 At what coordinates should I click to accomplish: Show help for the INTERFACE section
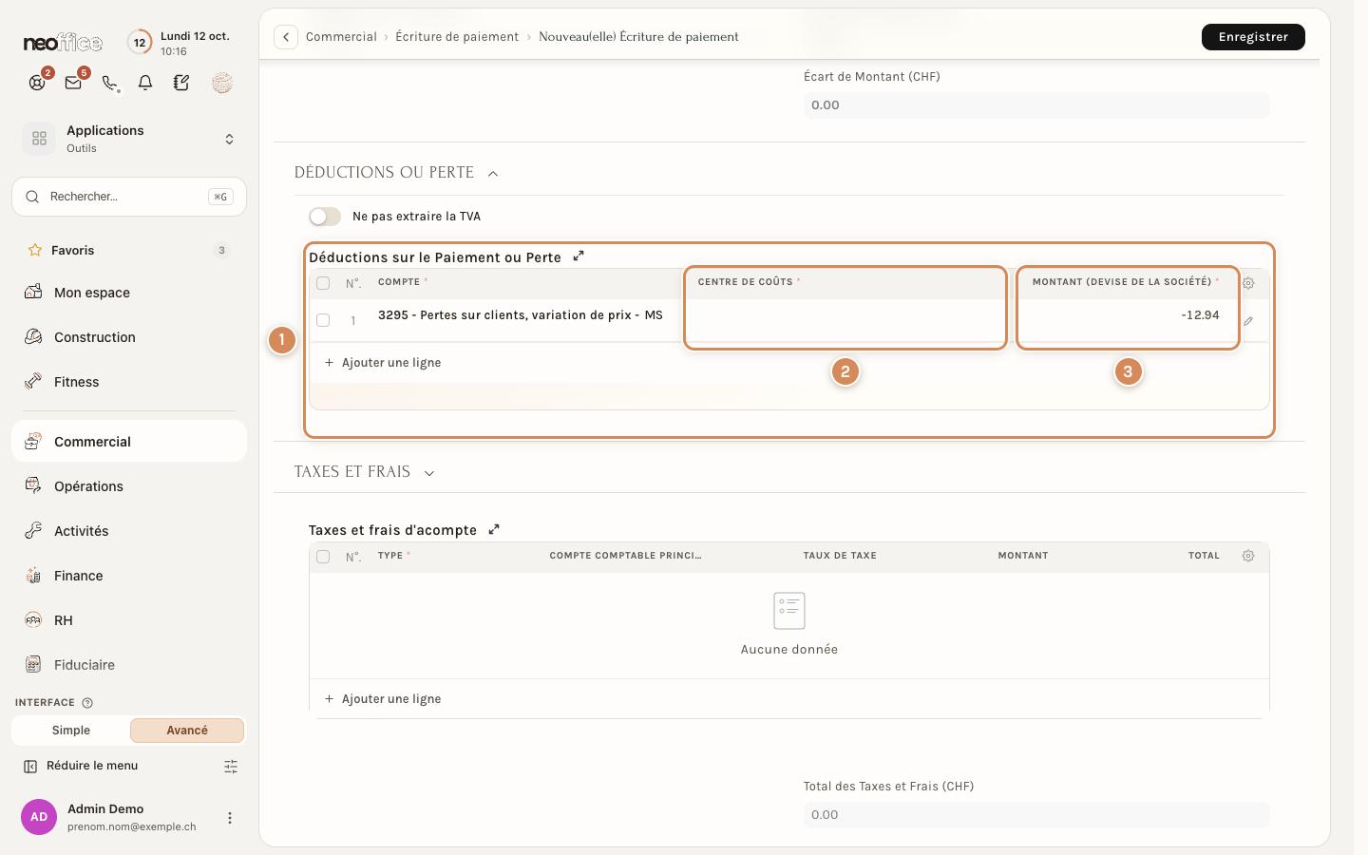click(x=87, y=703)
